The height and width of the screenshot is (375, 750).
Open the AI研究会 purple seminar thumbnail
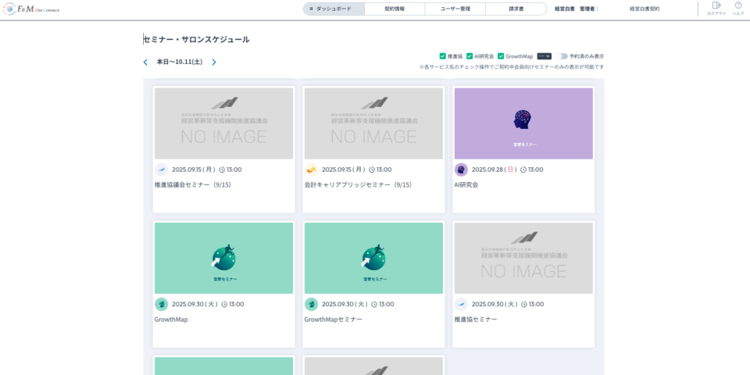tap(523, 123)
